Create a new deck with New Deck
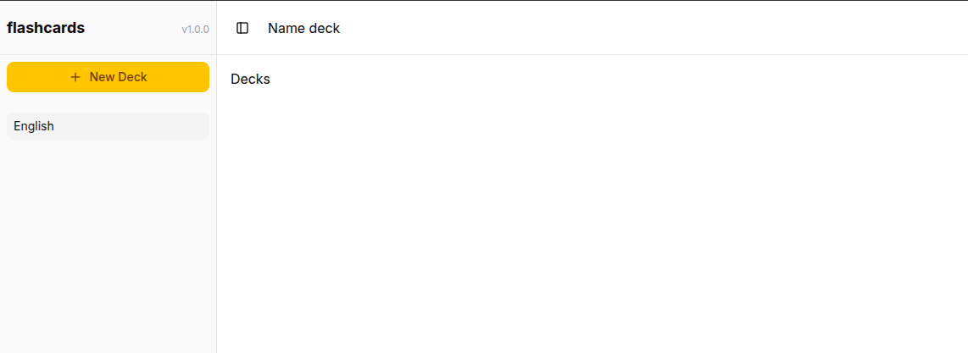 tap(108, 77)
